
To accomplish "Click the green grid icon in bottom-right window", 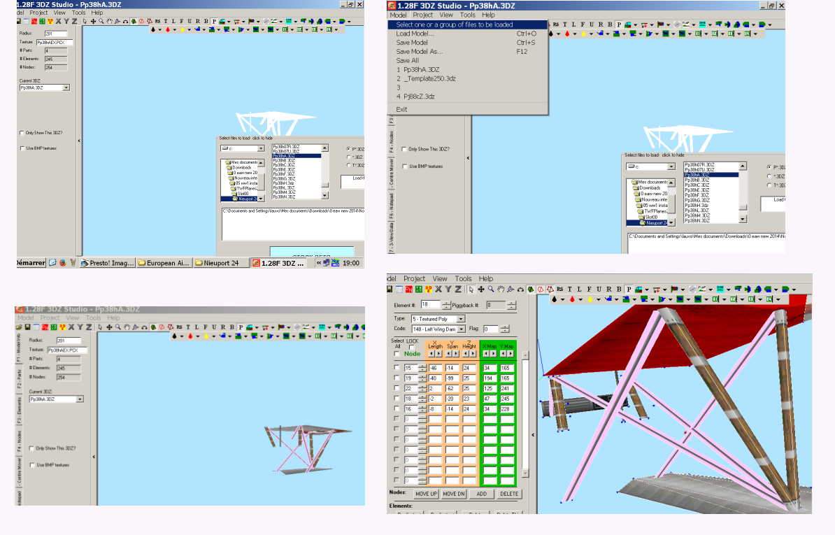I will click(419, 289).
